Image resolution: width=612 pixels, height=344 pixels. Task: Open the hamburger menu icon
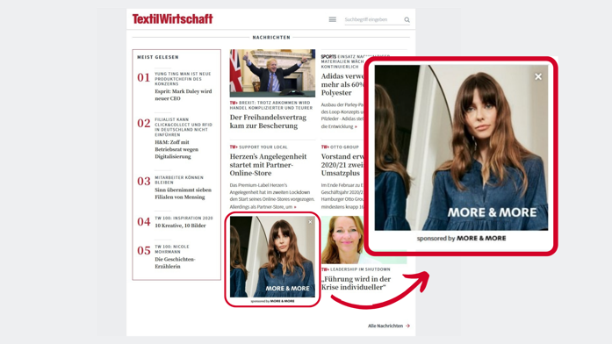coord(332,19)
